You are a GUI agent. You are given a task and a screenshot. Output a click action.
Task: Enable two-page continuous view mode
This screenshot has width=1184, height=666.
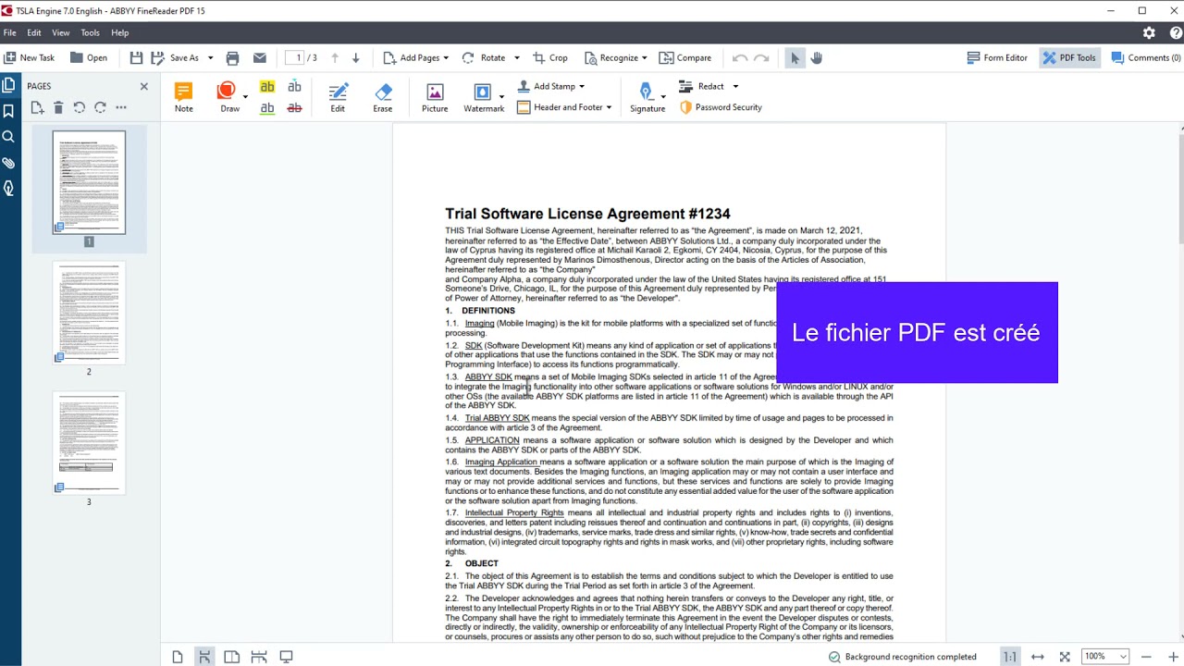click(x=259, y=657)
